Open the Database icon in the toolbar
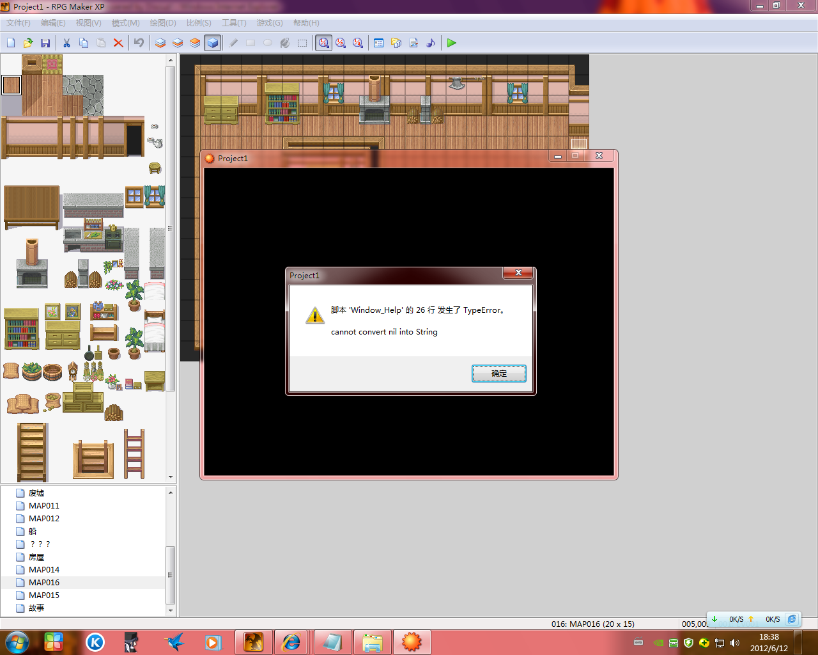This screenshot has width=818, height=655. click(379, 43)
